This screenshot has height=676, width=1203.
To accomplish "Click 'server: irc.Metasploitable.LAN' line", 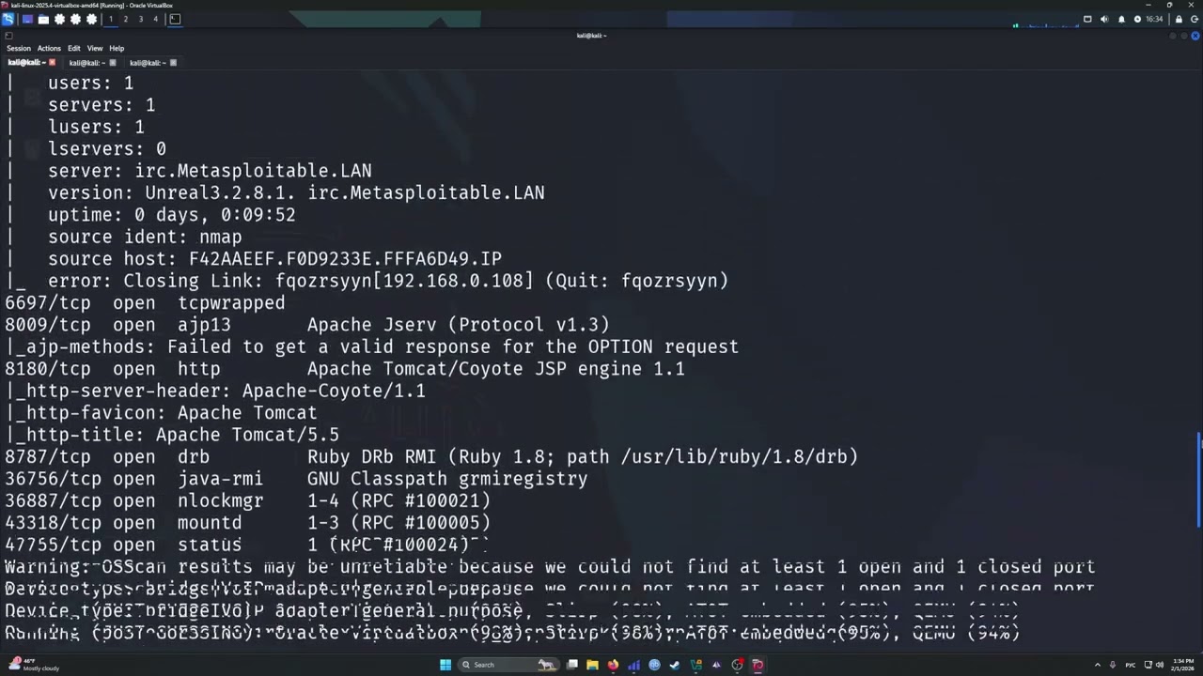I will [210, 171].
